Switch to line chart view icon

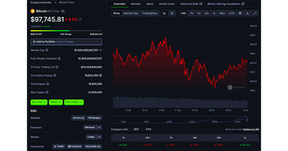pos(164,13)
